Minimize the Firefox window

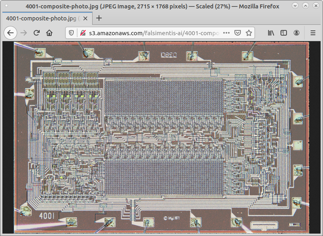[x=295, y=6]
